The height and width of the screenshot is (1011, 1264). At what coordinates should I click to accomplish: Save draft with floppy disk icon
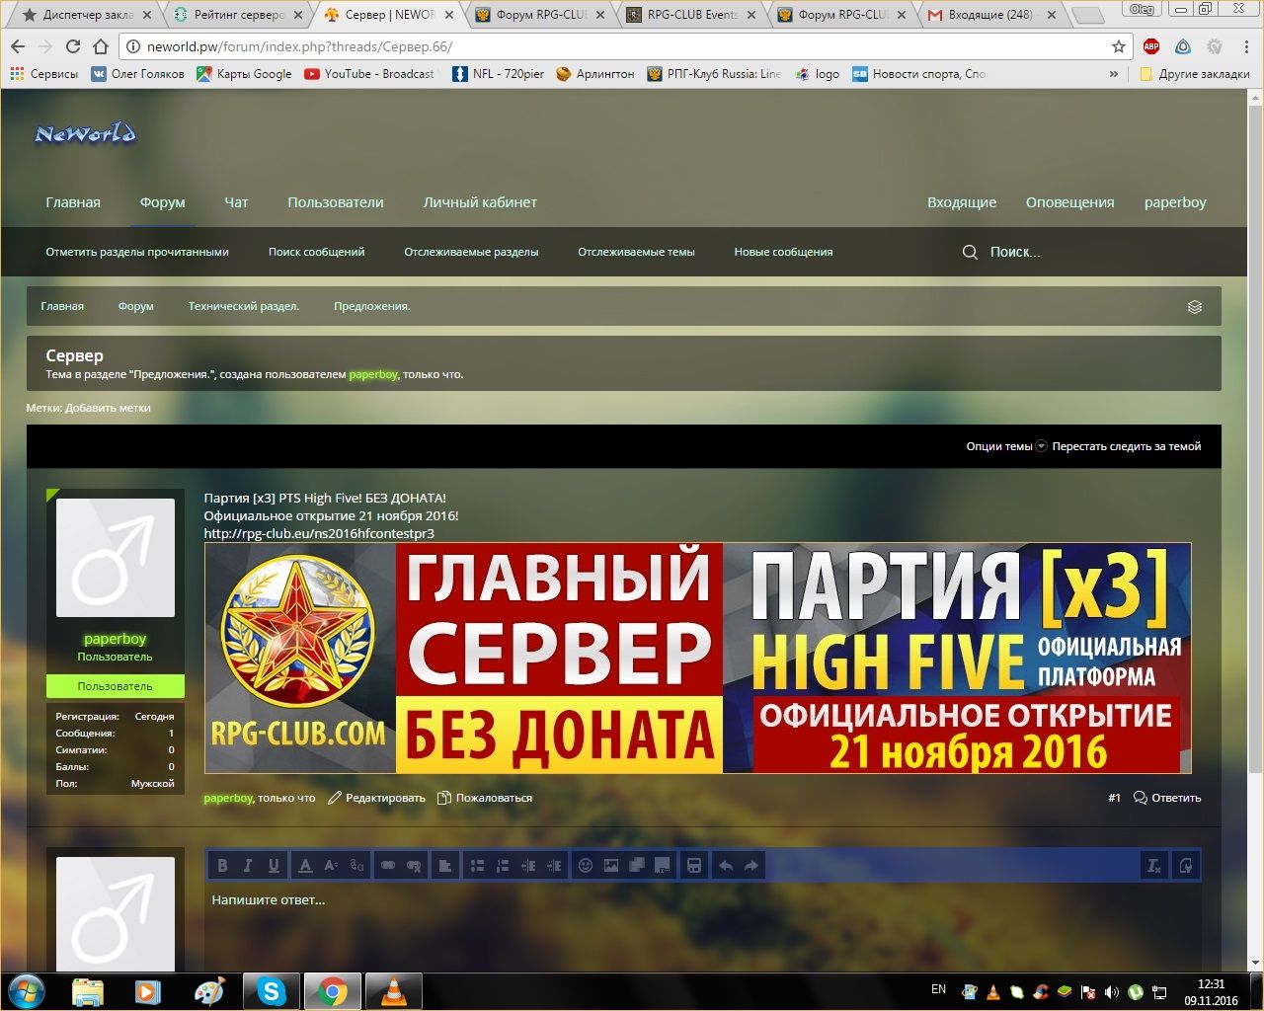point(694,866)
